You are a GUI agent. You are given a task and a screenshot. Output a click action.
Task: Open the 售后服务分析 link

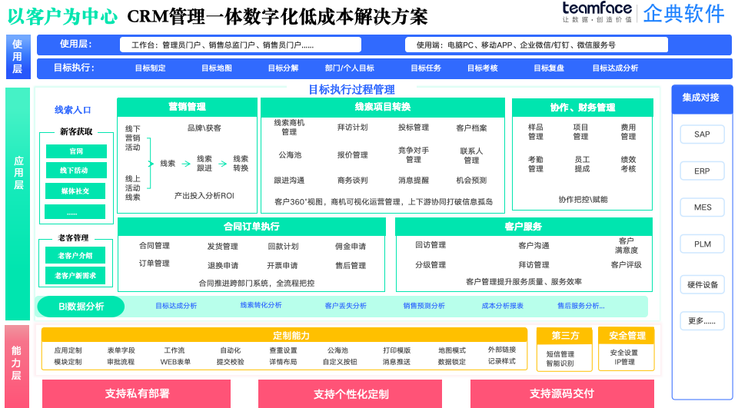click(x=581, y=306)
